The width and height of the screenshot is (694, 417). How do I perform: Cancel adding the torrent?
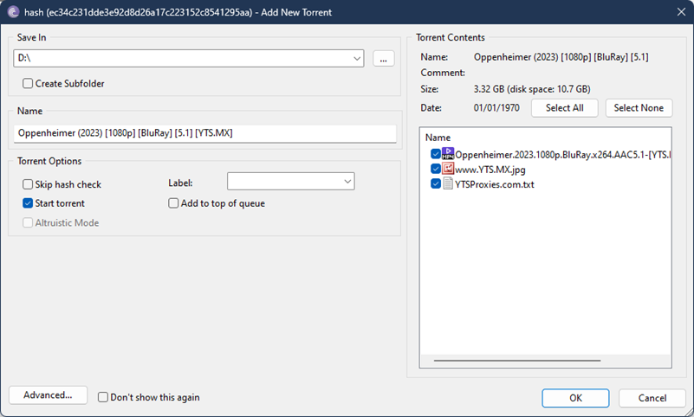click(652, 398)
